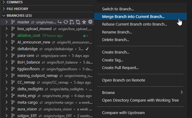Viewport: 192px width, 118px height.
Task: Click '6 days ago' on meta_engi row
Action: coord(83,96)
